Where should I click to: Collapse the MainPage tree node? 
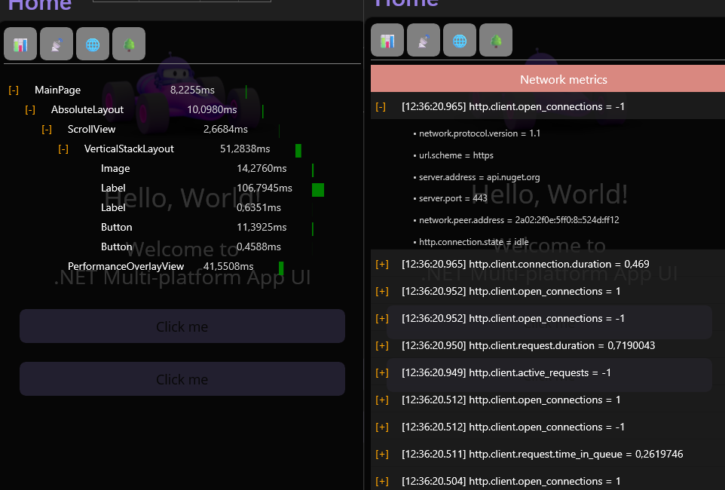14,90
